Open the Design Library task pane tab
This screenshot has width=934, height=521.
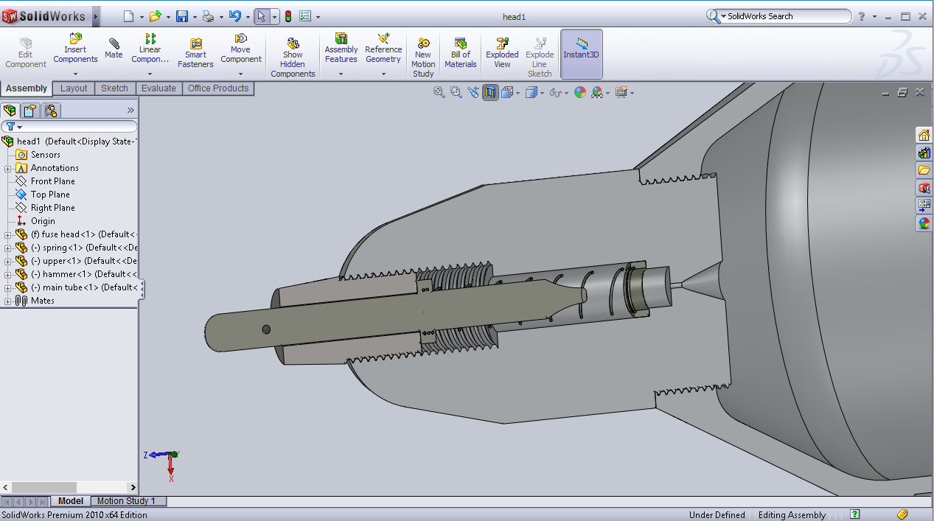click(x=924, y=153)
